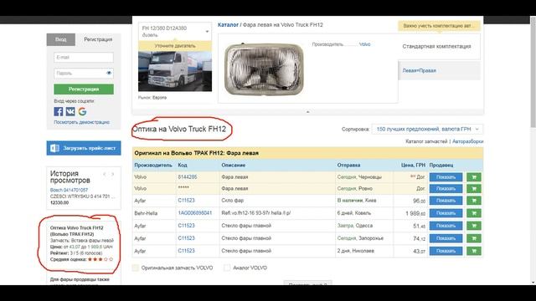Open C11523 code in Скло фар row

[186, 201]
